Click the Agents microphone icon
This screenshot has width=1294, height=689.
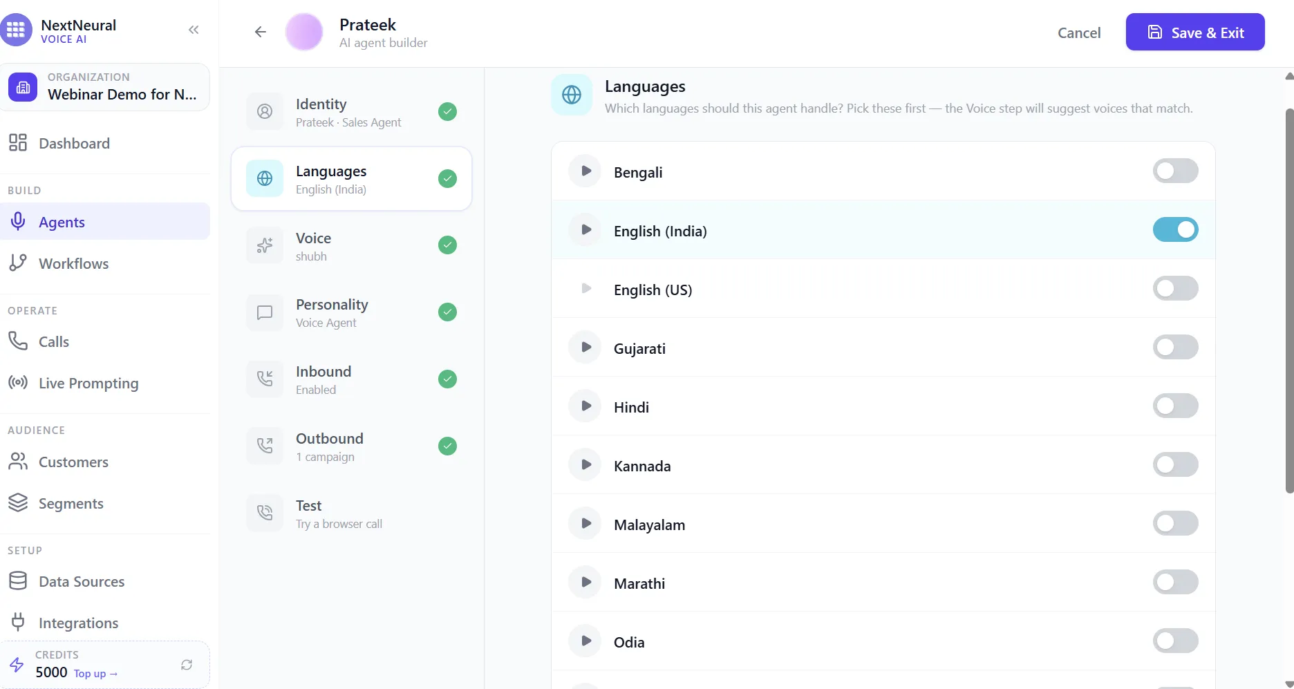(18, 221)
